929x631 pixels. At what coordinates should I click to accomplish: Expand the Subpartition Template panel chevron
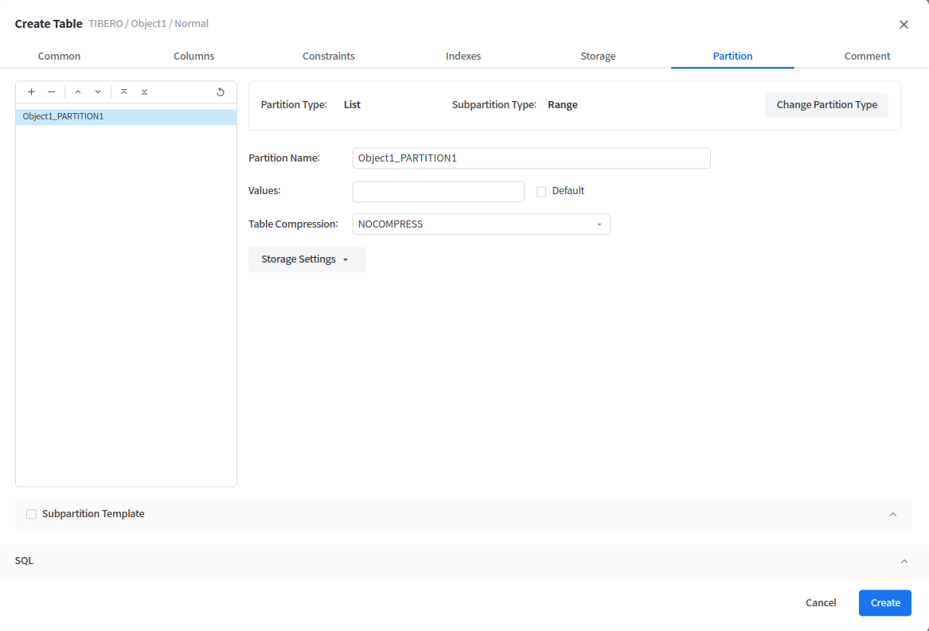click(892, 514)
